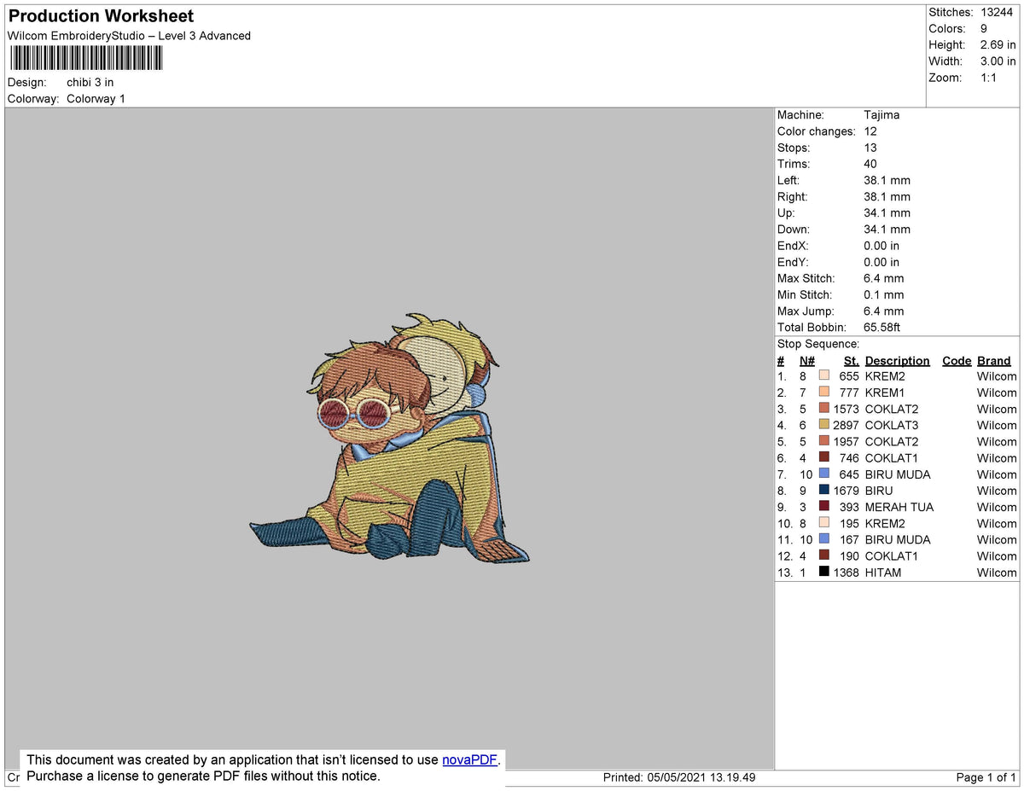Screen dimensions: 1024x791
Task: Select the Description column header
Action: pyautogui.click(x=897, y=360)
